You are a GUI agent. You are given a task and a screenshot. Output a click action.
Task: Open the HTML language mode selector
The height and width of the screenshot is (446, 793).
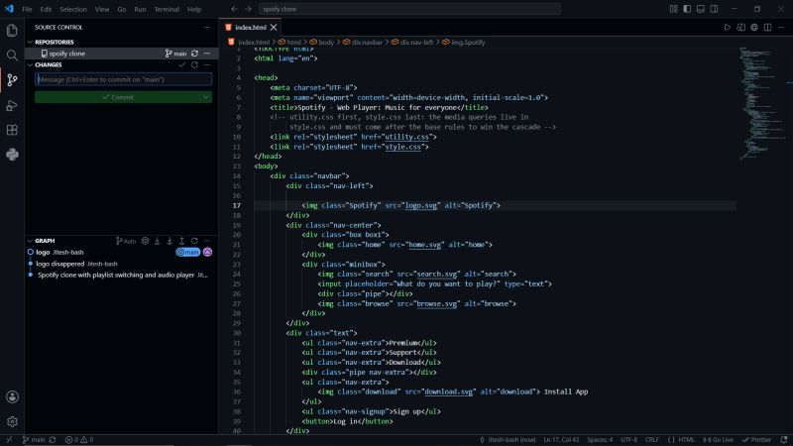(x=681, y=439)
